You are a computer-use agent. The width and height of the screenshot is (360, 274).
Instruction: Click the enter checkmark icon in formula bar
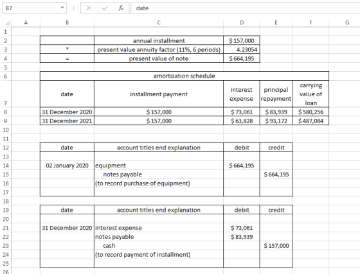(105, 8)
